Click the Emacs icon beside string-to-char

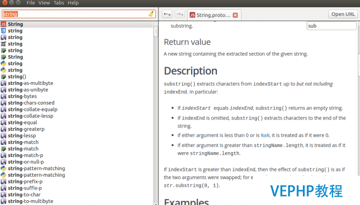tap(3, 194)
